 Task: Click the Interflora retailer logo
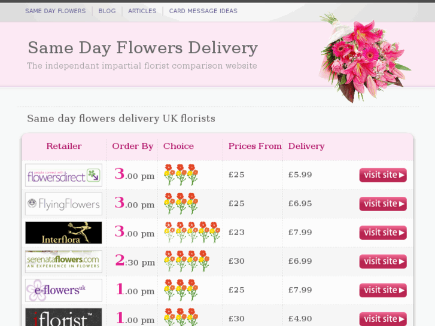[63, 233]
